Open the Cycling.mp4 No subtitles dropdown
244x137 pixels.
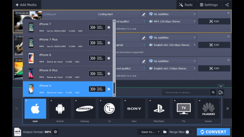pyautogui.click(x=172, y=14)
